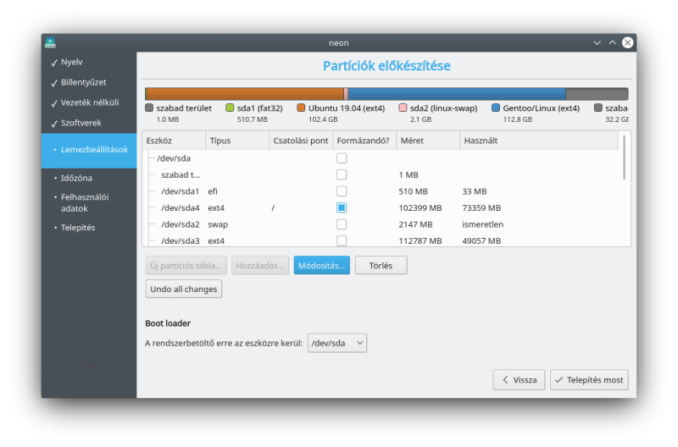Click Undo all changes button

coord(184,289)
